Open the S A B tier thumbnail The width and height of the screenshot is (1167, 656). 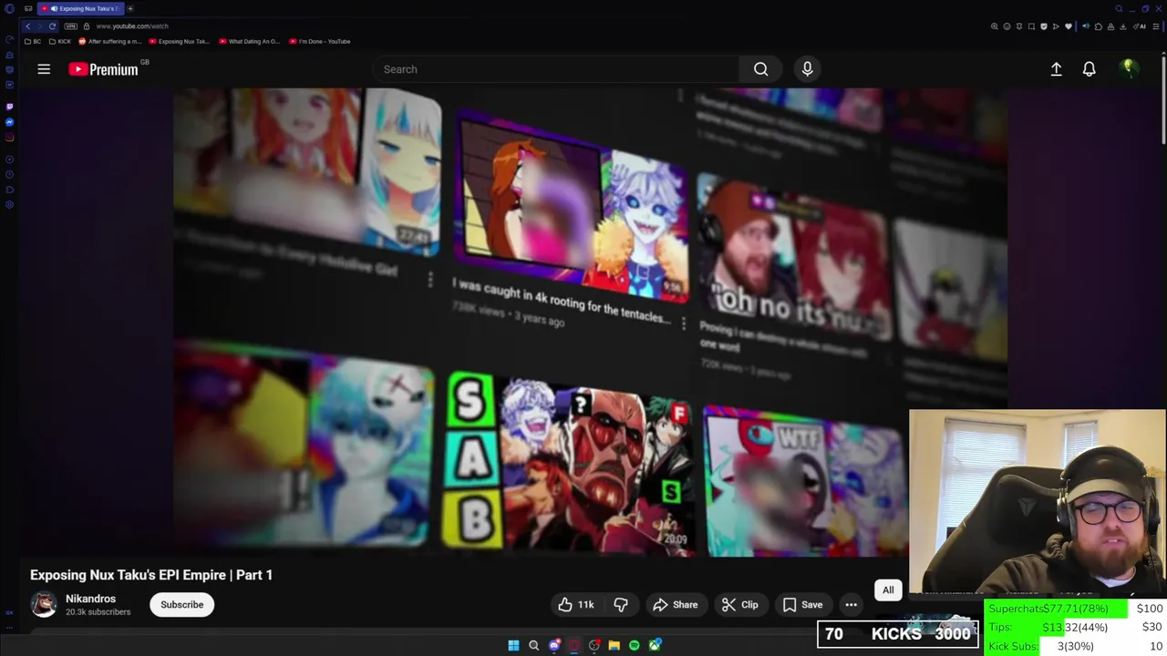coord(570,462)
